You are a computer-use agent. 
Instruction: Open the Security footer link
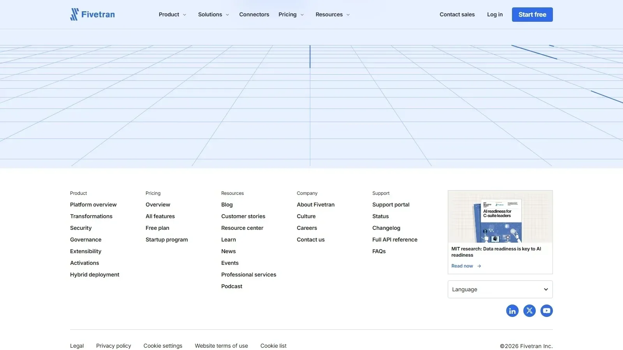point(81,228)
